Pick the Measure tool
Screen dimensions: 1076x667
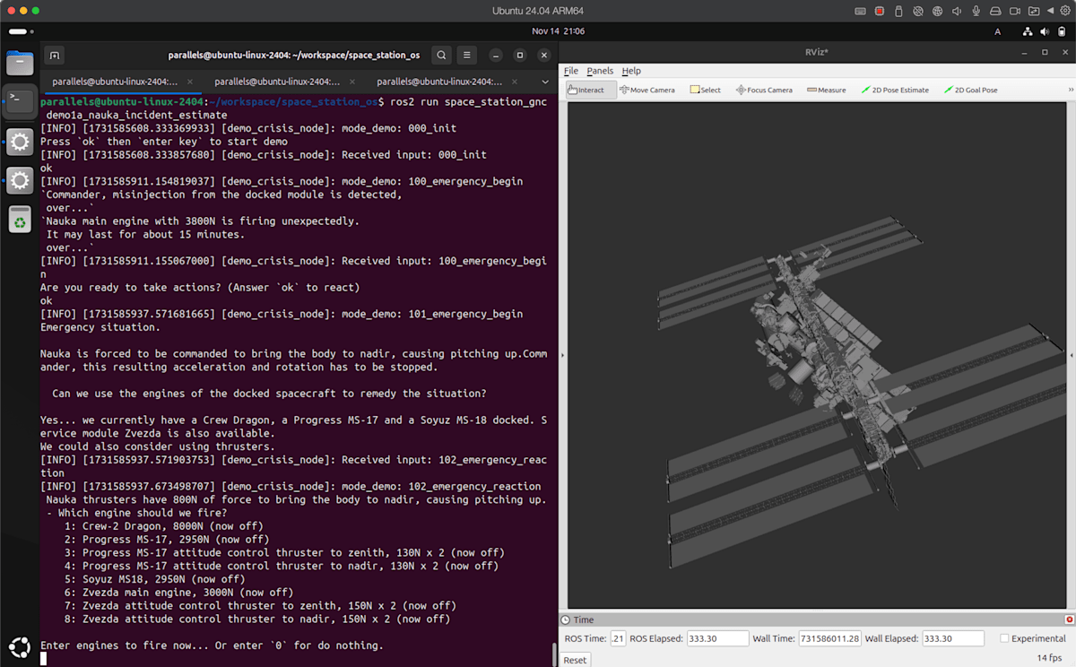[827, 90]
